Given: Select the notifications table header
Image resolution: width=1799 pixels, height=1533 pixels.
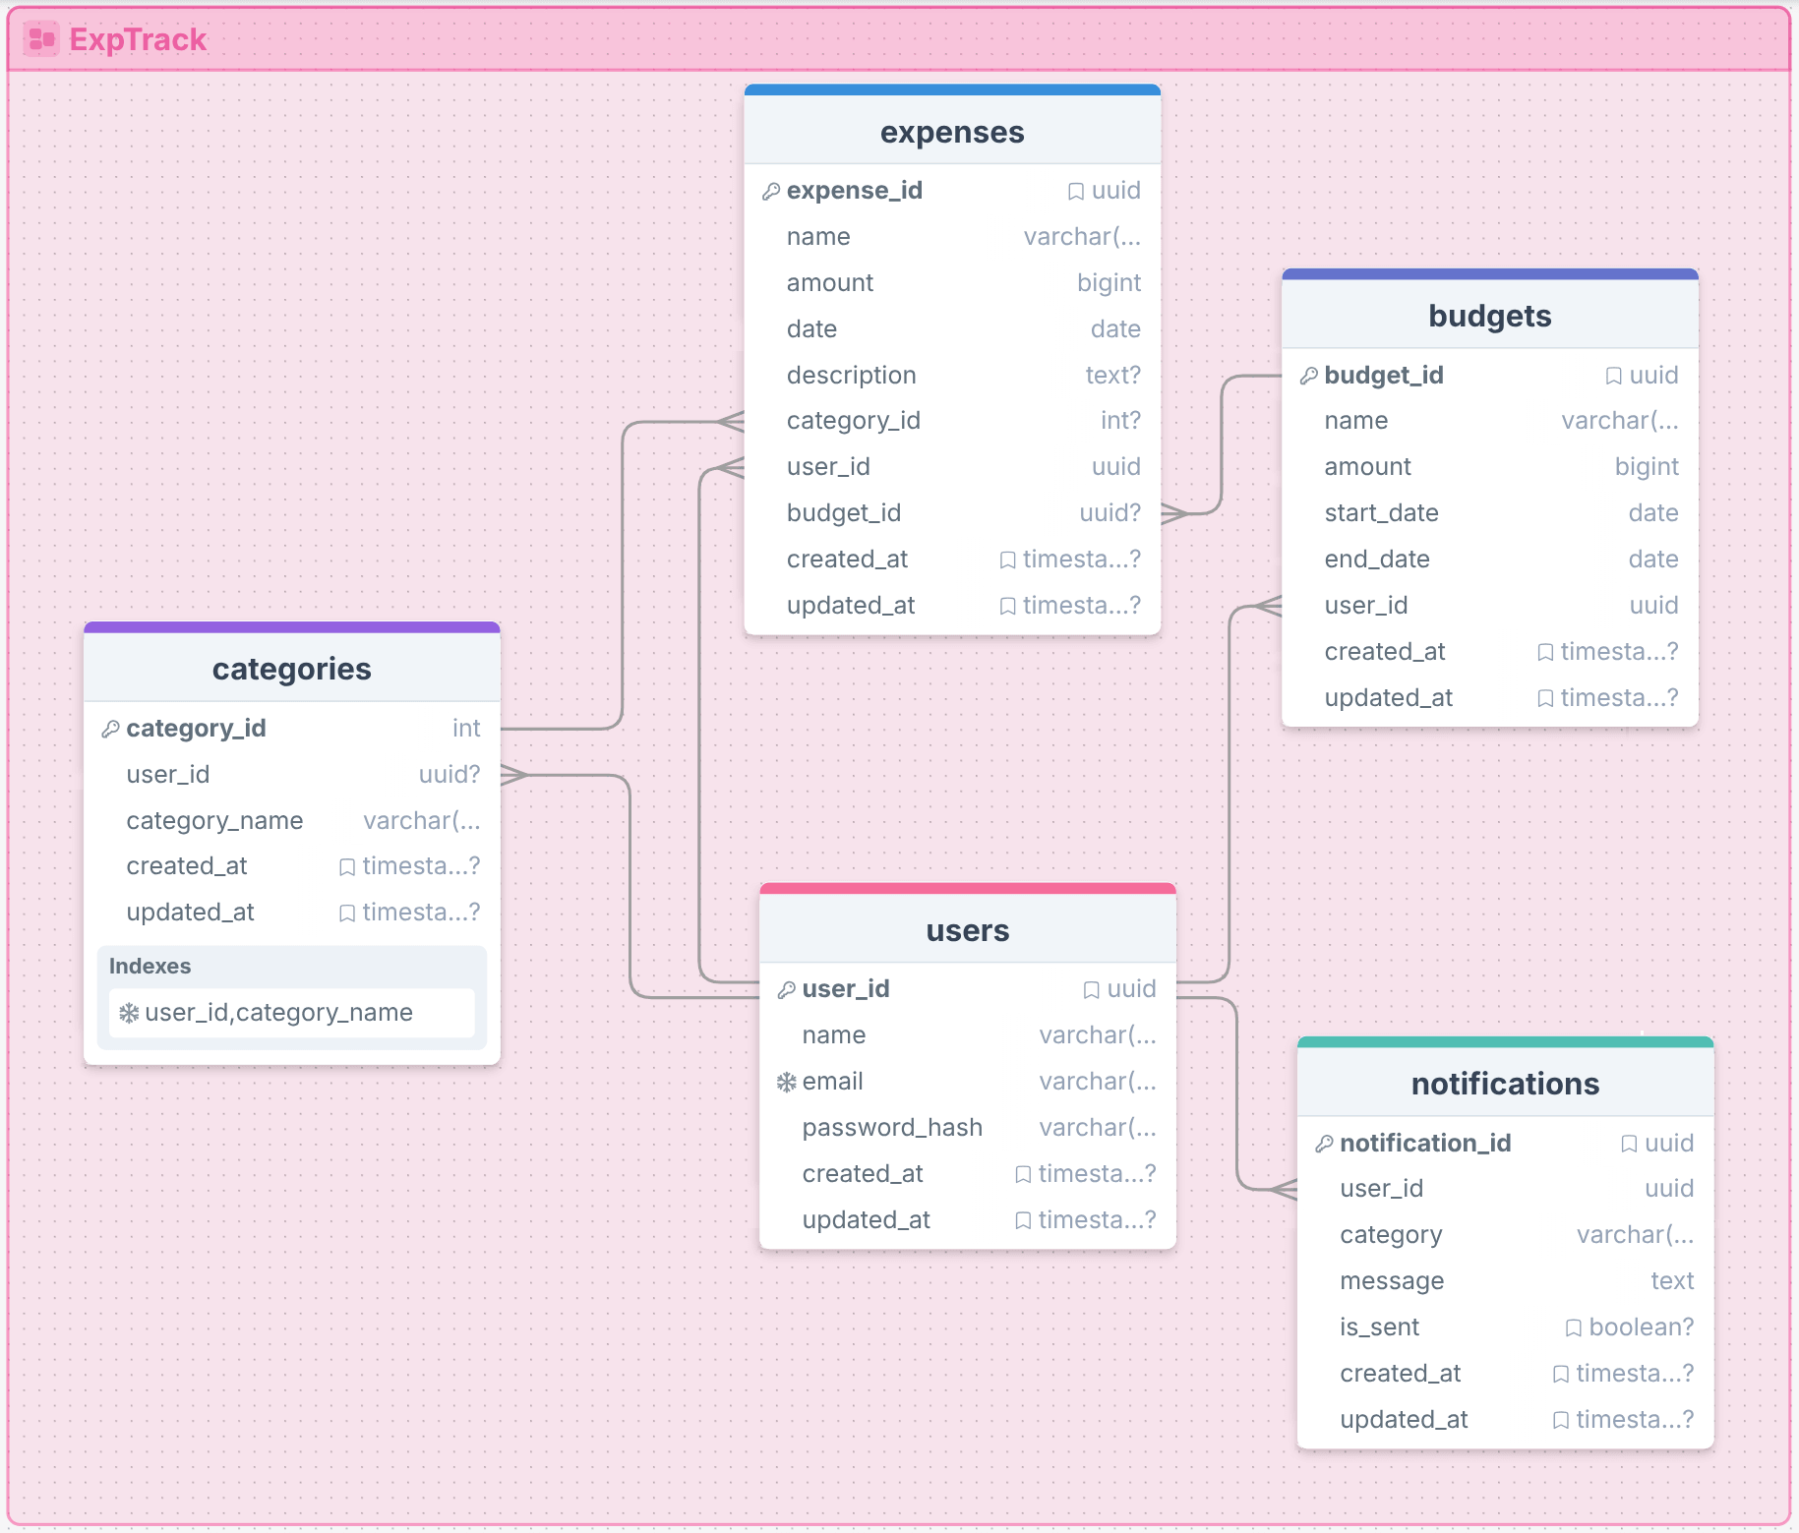Looking at the screenshot, I should [x=1505, y=1084].
